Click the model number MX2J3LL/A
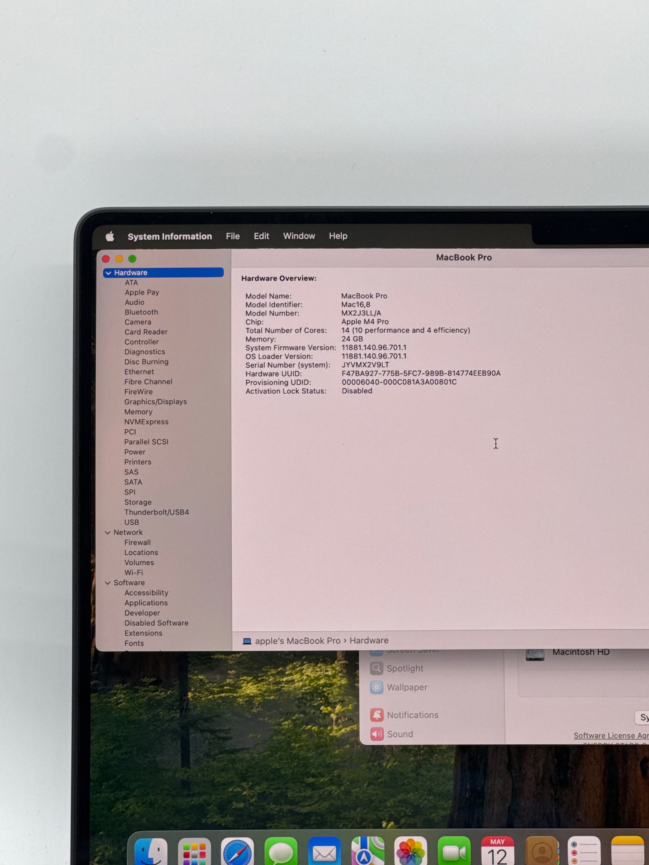 361,313
